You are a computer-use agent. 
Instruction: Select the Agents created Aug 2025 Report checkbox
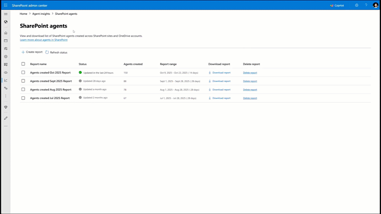[x=23, y=89]
